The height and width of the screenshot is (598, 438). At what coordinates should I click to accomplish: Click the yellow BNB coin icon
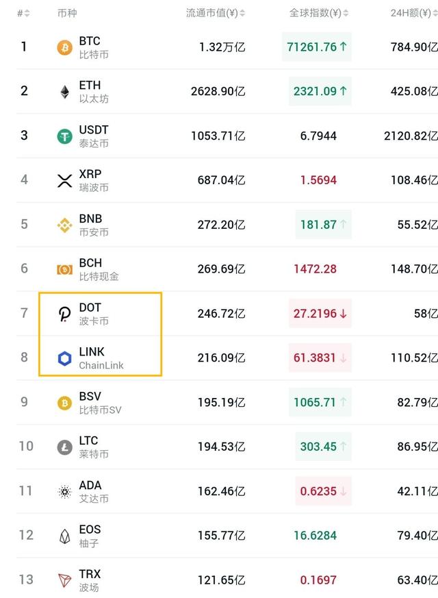point(64,225)
